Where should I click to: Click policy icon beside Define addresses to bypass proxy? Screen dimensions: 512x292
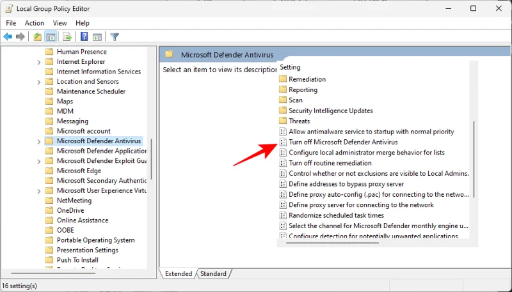[x=283, y=184]
